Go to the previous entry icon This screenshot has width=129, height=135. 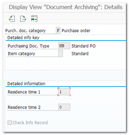point(12,19)
